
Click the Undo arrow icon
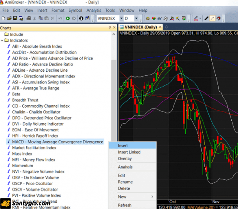click(60, 18)
